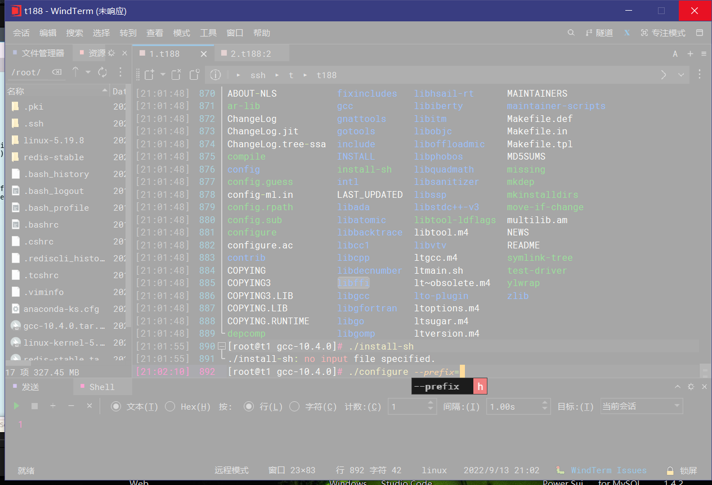This screenshot has height=485, width=712.
Task: Switch to the Shell panel tab
Action: (102, 387)
